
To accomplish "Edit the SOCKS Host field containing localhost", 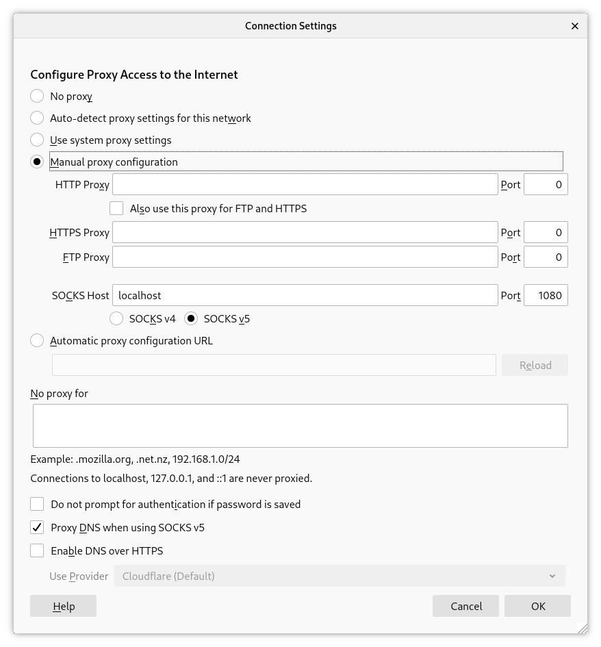I will [305, 295].
